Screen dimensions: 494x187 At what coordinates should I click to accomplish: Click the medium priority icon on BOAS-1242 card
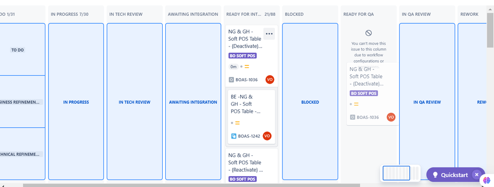pos(237,123)
